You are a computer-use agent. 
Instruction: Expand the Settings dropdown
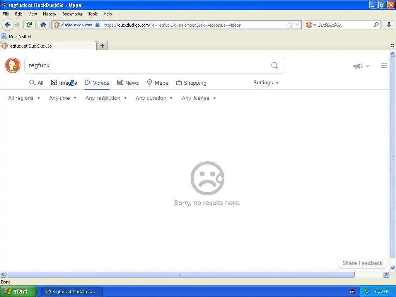pyautogui.click(x=266, y=83)
